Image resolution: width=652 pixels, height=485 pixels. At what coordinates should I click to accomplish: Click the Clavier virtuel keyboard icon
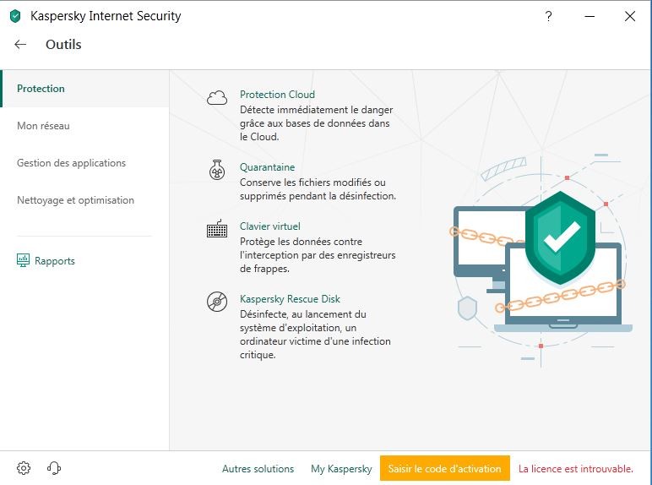217,229
